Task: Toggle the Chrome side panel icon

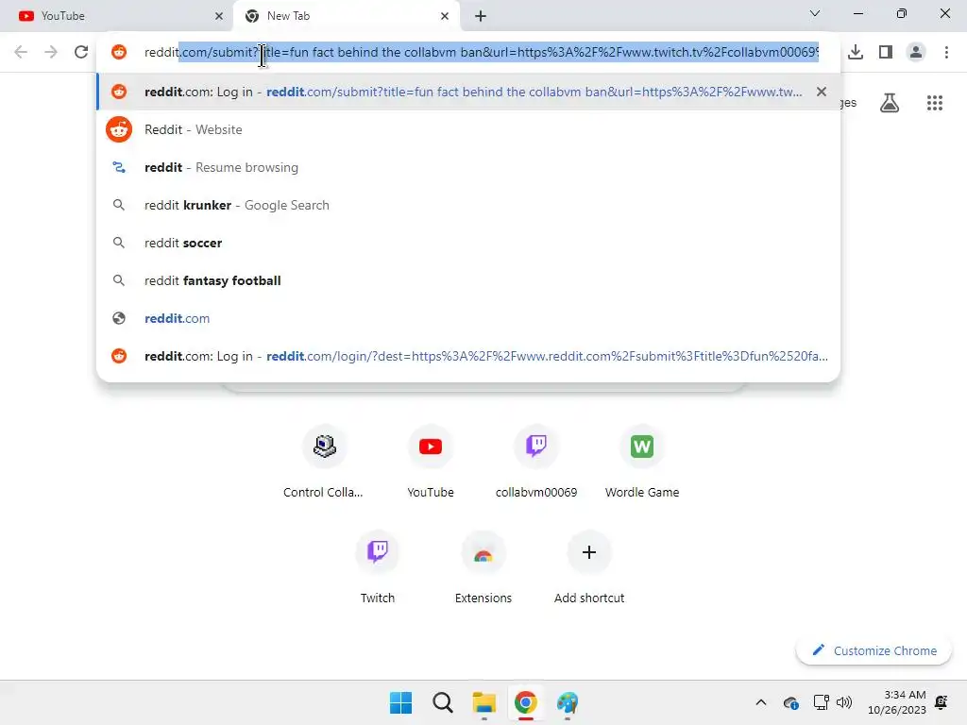Action: (886, 52)
